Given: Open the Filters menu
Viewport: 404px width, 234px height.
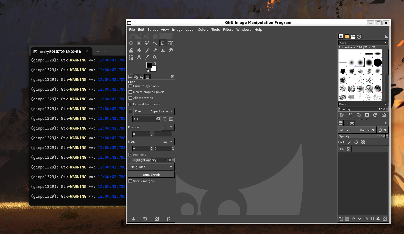Looking at the screenshot, I should 228,30.
